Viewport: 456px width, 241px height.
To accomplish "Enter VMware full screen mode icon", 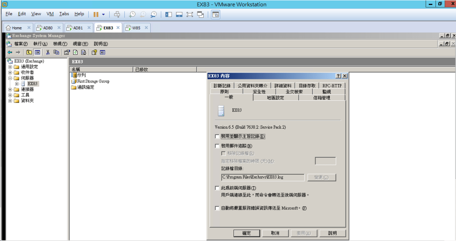I will (189, 14).
